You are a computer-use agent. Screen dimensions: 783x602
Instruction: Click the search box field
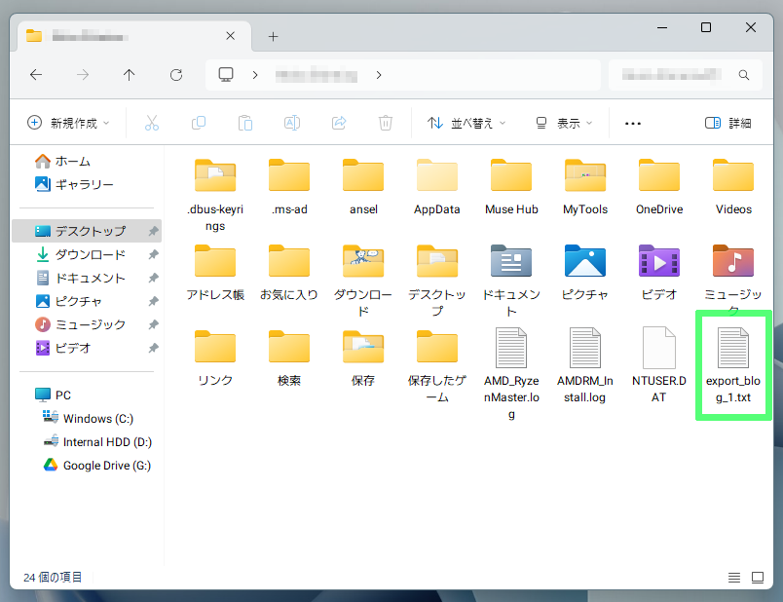[672, 75]
